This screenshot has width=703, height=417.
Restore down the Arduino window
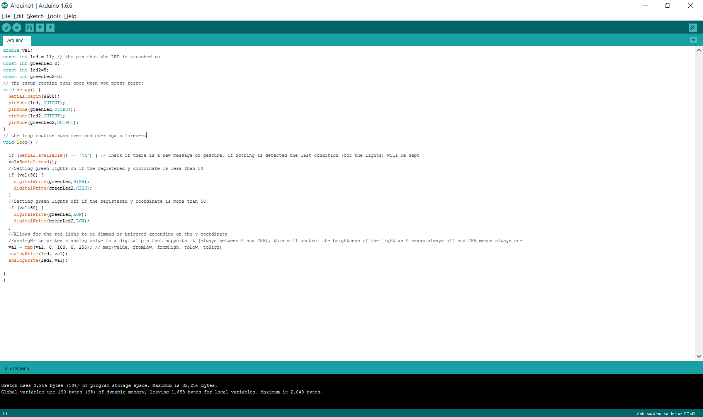pyautogui.click(x=668, y=5)
